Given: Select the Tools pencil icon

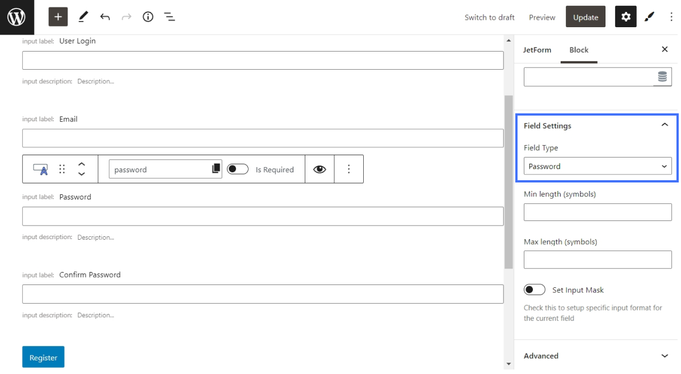Looking at the screenshot, I should click(83, 16).
